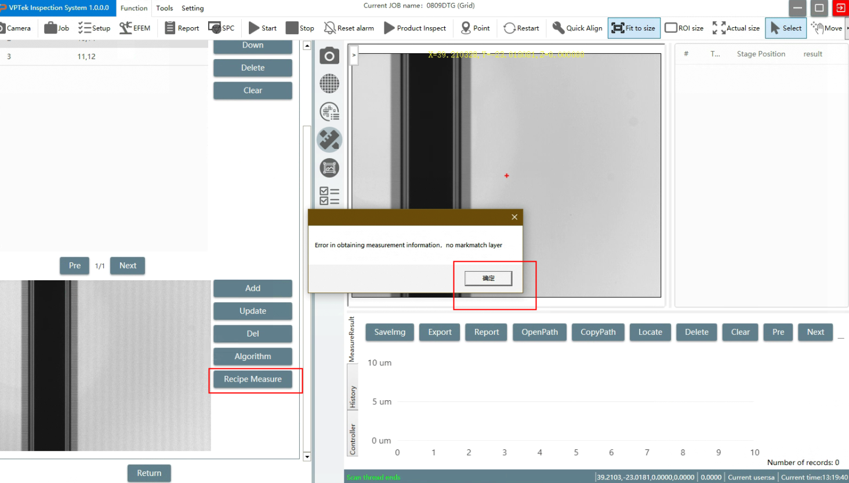Click the scrollbar up arrow in left panel
The height and width of the screenshot is (483, 849).
click(x=307, y=45)
